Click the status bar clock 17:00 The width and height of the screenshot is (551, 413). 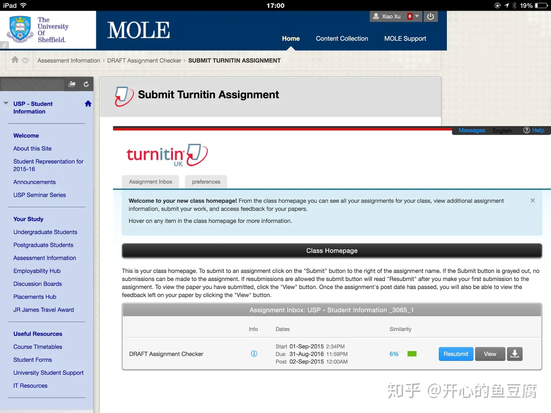[275, 5]
